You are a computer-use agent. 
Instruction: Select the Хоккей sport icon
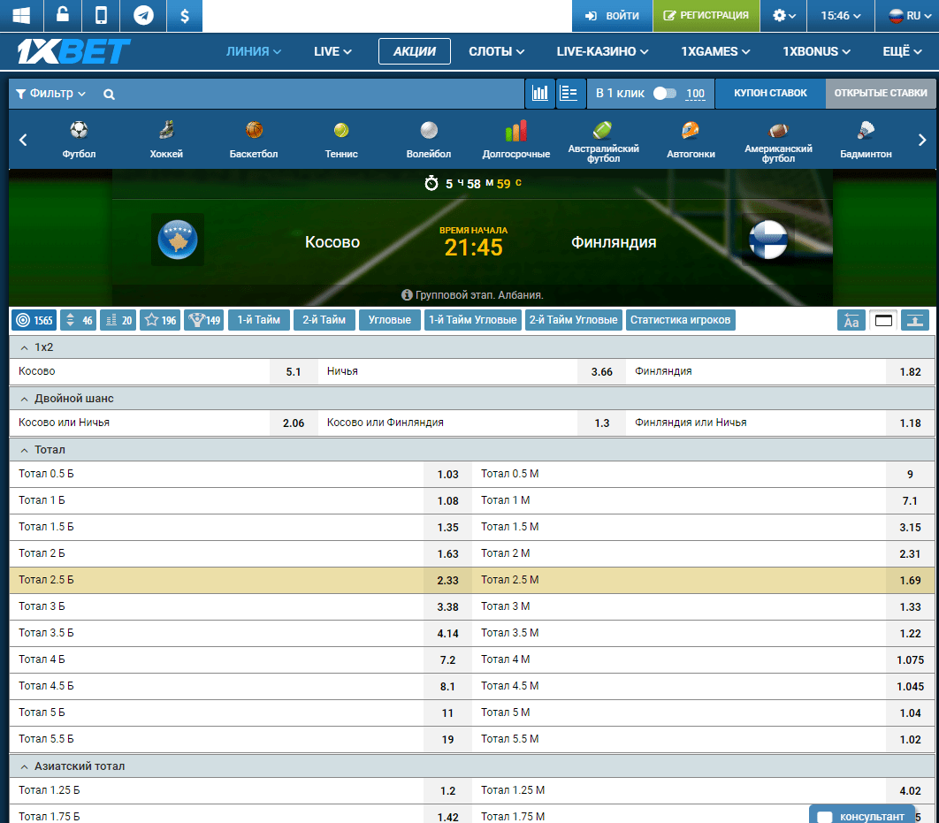[166, 140]
